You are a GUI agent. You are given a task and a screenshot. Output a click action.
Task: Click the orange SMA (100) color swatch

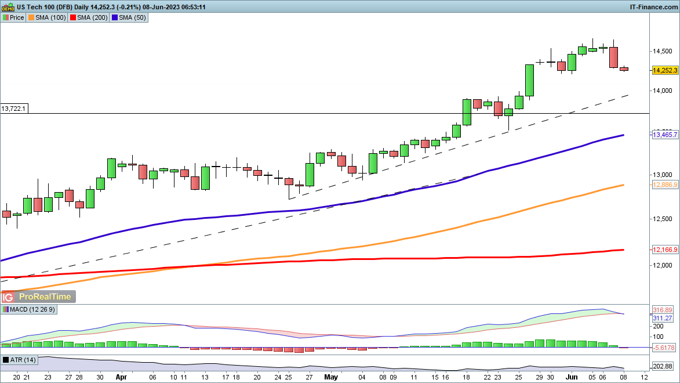(x=31, y=18)
